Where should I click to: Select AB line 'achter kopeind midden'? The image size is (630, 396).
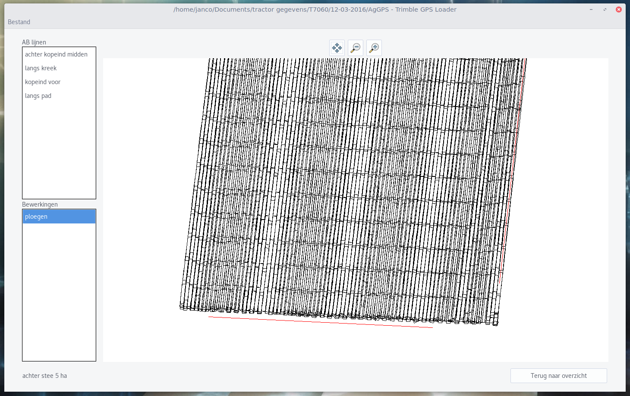tap(56, 54)
